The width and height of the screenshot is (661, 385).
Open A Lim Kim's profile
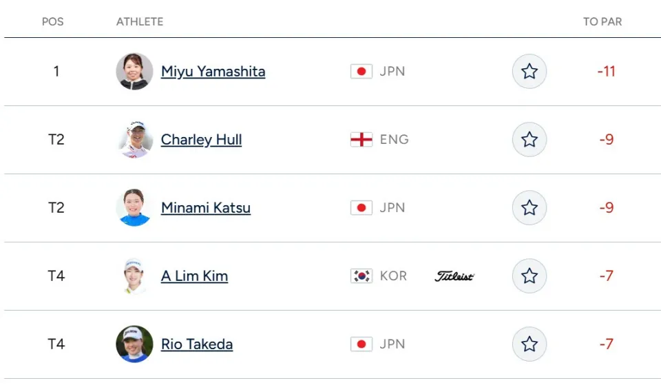click(x=194, y=275)
